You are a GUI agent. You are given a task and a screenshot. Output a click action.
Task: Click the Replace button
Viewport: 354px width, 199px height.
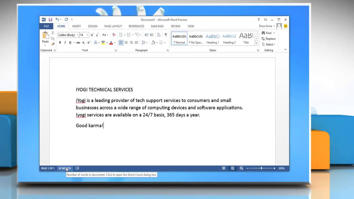pyautogui.click(x=268, y=39)
